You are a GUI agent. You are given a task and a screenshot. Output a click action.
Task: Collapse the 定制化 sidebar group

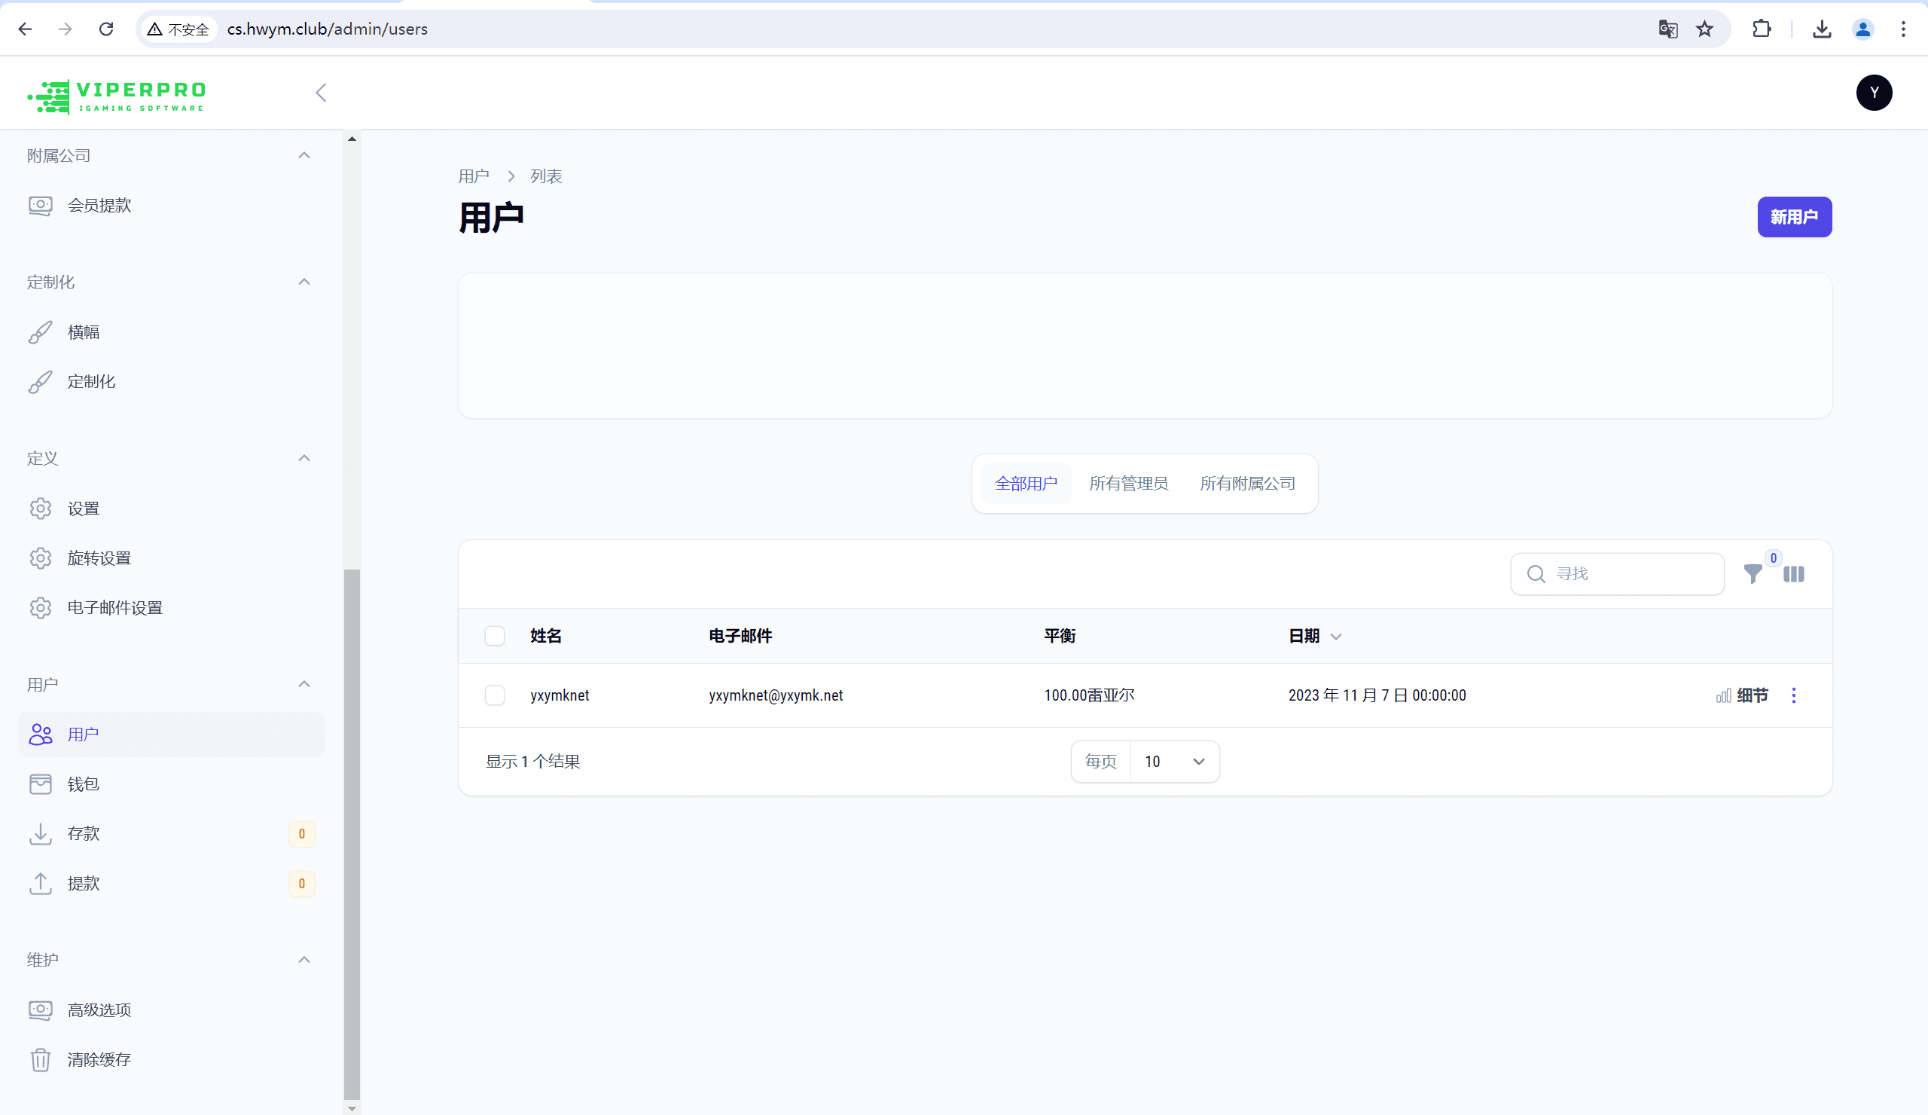(x=304, y=282)
